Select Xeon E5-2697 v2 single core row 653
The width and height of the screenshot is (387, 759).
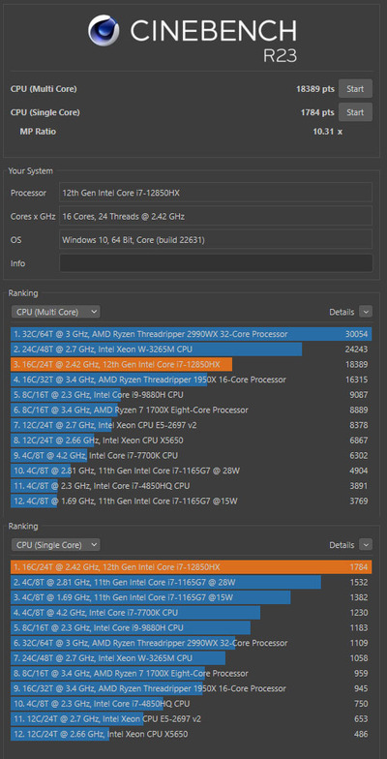(x=192, y=718)
